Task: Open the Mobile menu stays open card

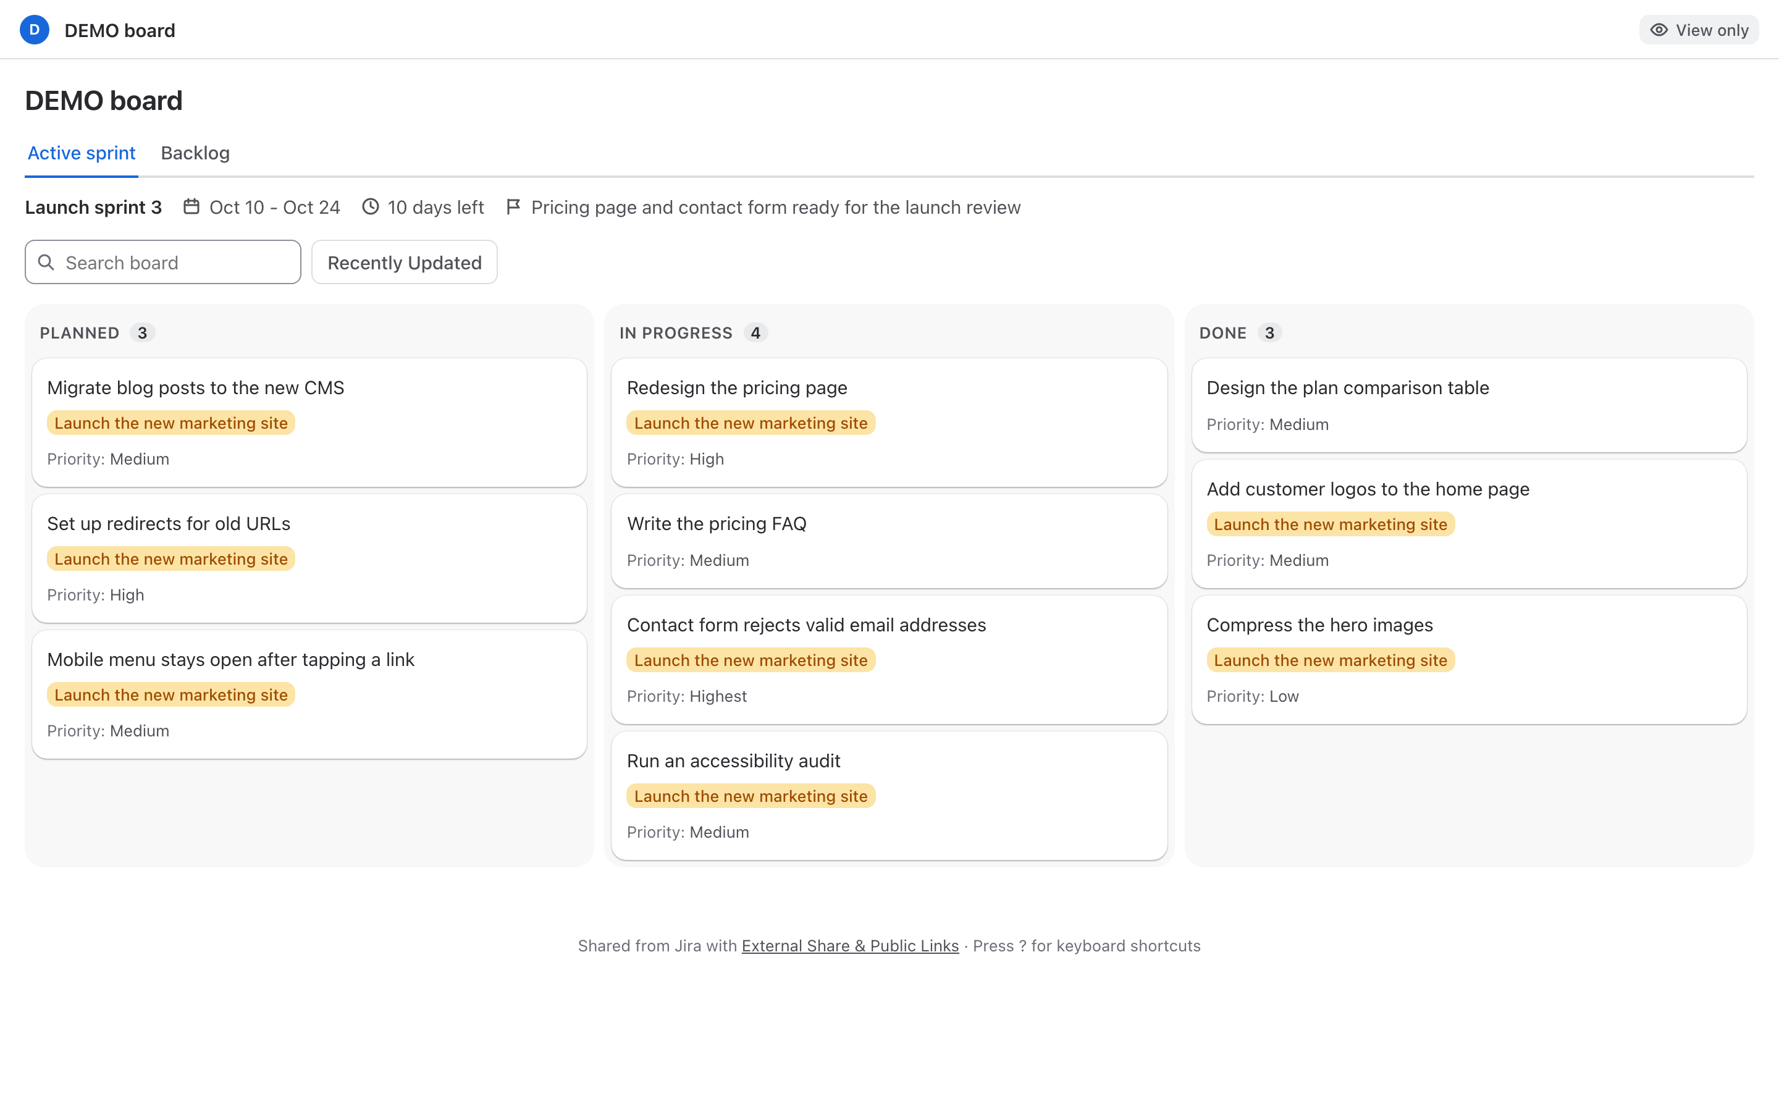Action: pos(309,694)
